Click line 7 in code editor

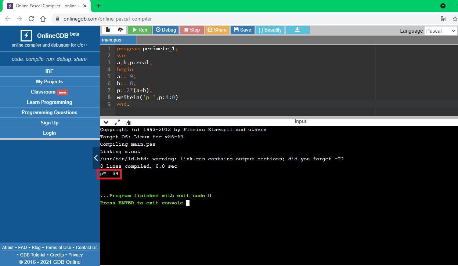tap(134, 90)
